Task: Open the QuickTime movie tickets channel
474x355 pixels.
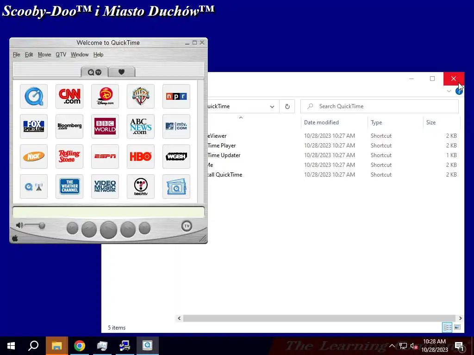Action: pos(176,187)
